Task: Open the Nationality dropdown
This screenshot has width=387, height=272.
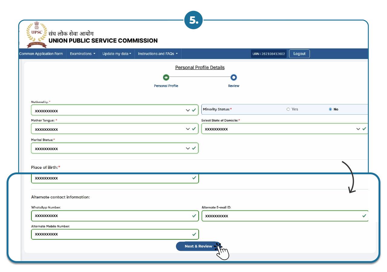Action: [187, 110]
